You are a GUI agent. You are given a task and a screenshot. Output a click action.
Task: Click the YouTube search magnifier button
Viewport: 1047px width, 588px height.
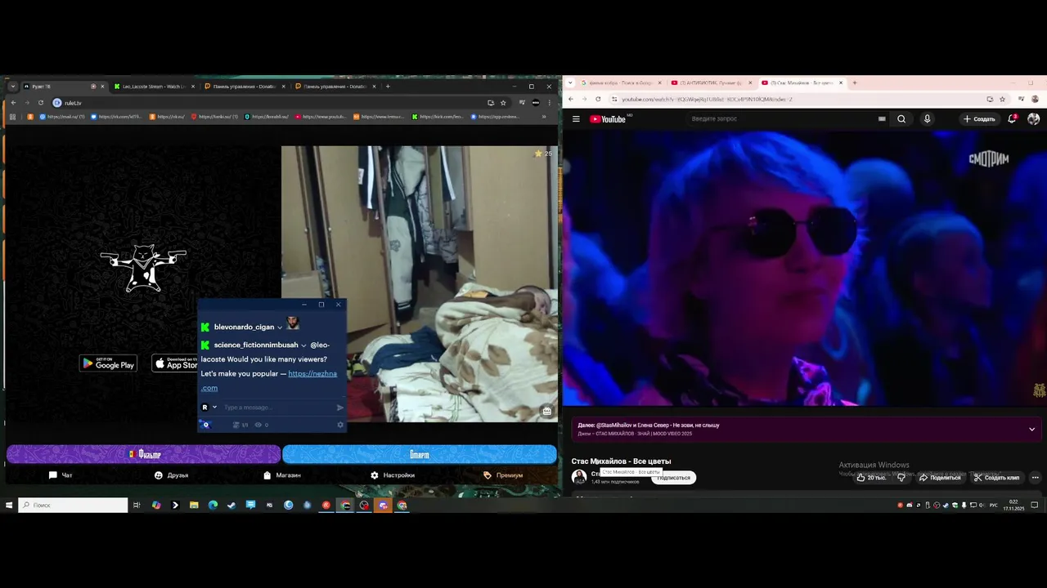[901, 118]
